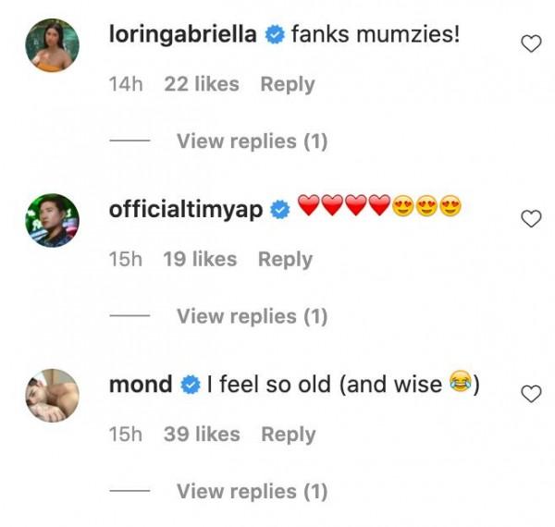Open the loringabriella username link

[183, 35]
